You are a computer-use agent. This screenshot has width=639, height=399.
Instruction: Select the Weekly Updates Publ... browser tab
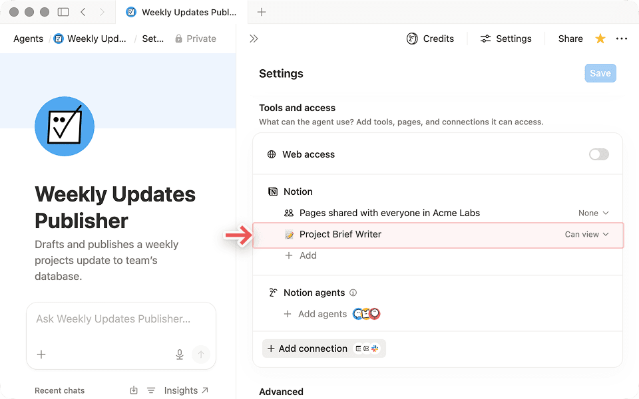point(181,12)
